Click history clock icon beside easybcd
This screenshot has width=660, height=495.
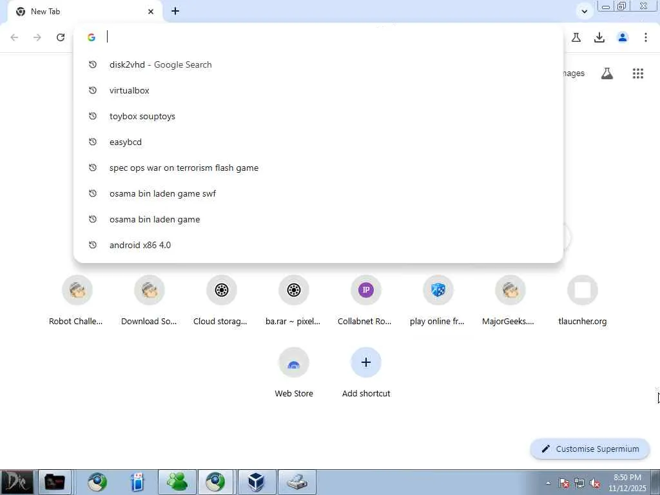tap(93, 142)
